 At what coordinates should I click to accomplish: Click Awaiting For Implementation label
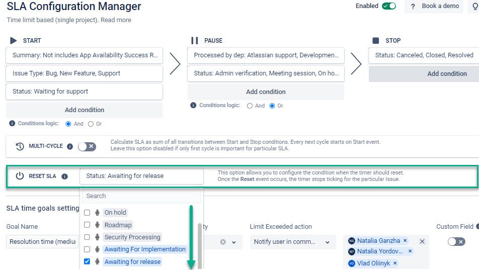point(145,249)
